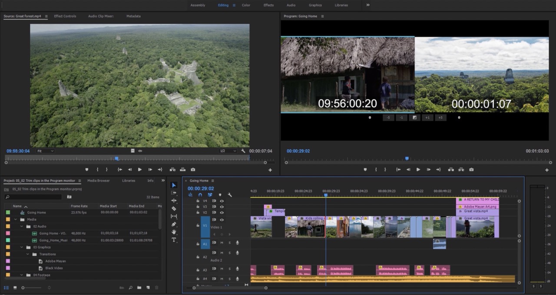The height and width of the screenshot is (295, 556).
Task: Switch to the Effects workspace
Action: (268, 5)
